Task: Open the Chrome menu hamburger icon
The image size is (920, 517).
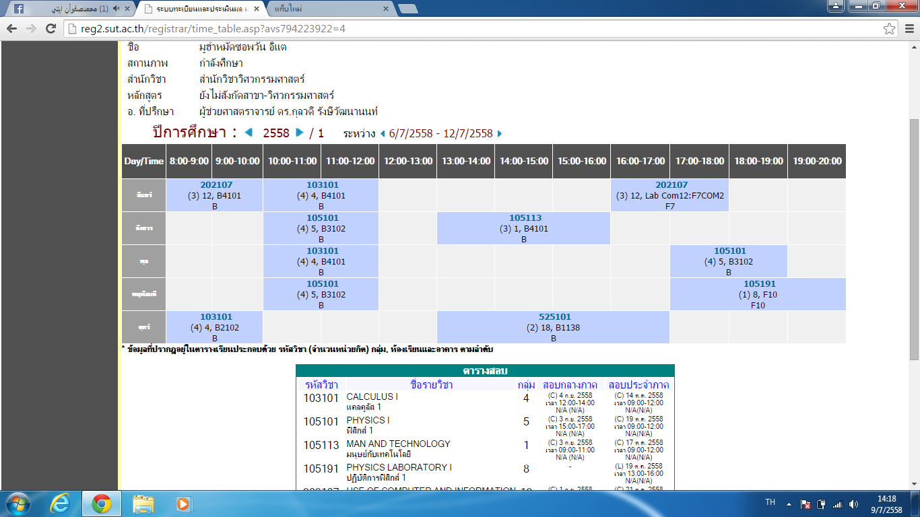Action: (908, 29)
